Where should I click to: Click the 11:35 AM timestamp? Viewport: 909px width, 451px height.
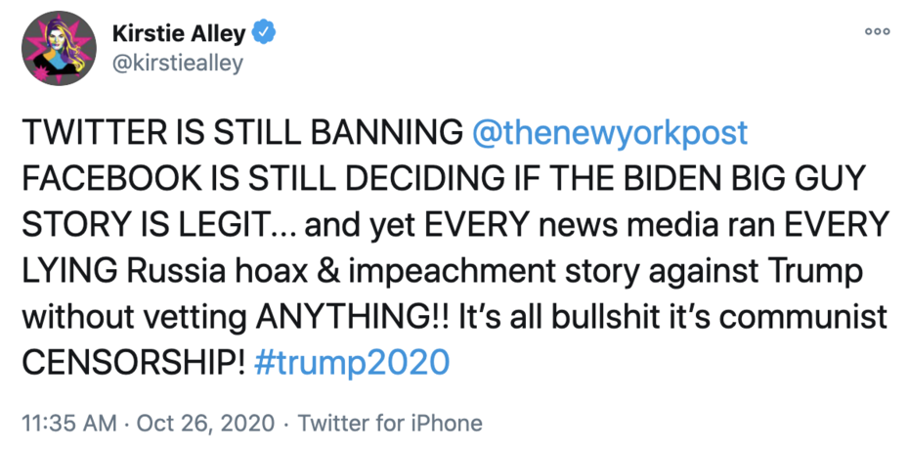(x=66, y=424)
